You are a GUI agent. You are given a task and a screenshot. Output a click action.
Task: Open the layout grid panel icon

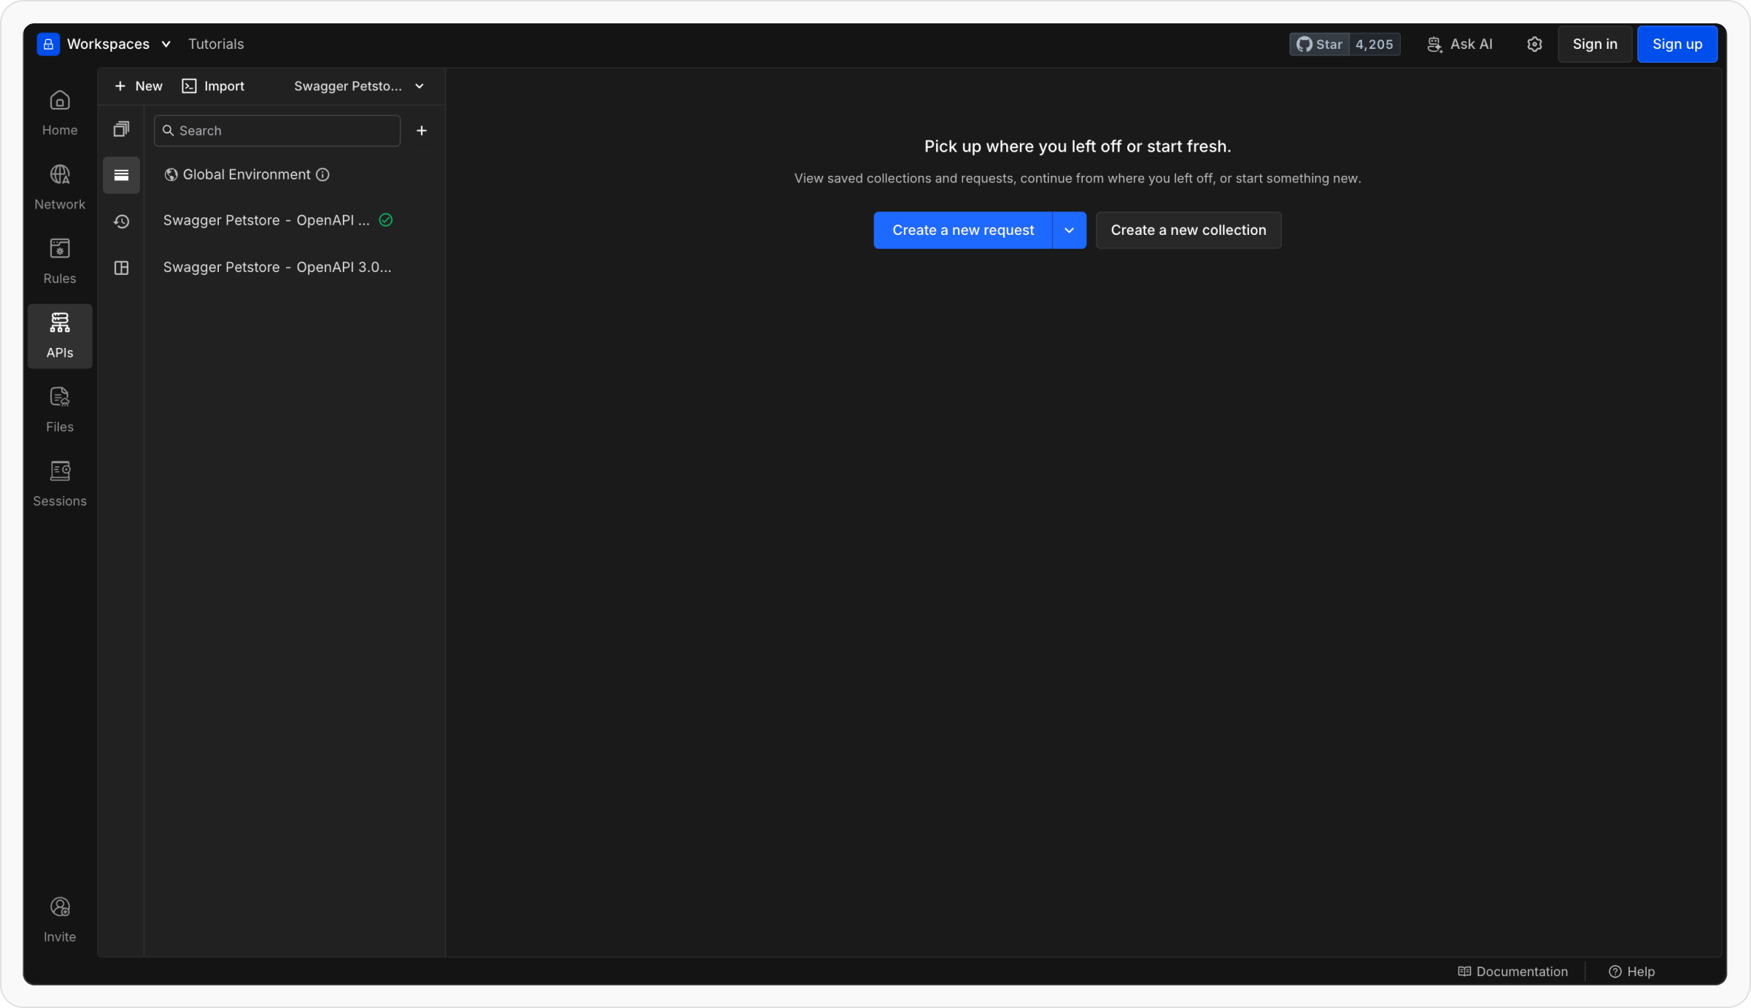click(121, 268)
